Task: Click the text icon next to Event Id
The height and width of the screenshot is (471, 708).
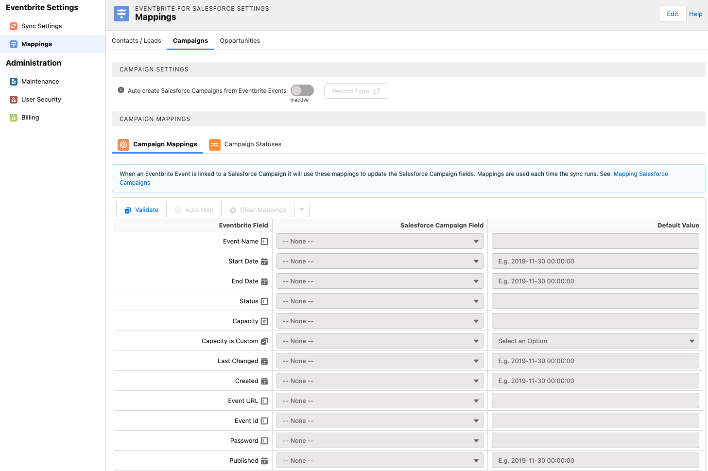Action: tap(264, 421)
